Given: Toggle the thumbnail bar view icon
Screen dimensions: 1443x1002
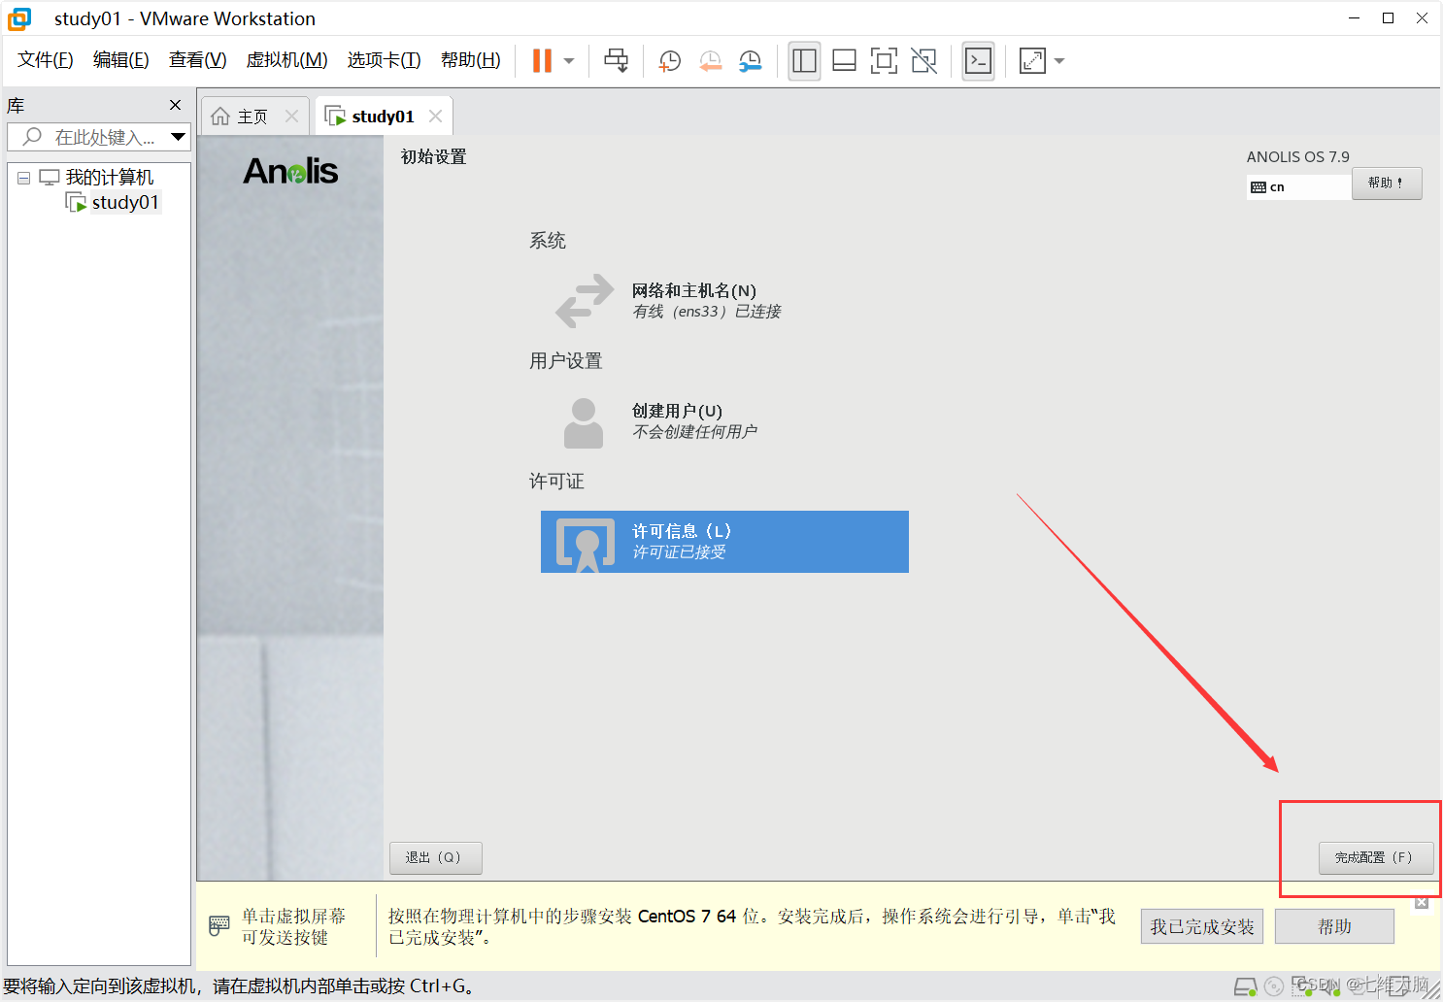Looking at the screenshot, I should click(844, 60).
